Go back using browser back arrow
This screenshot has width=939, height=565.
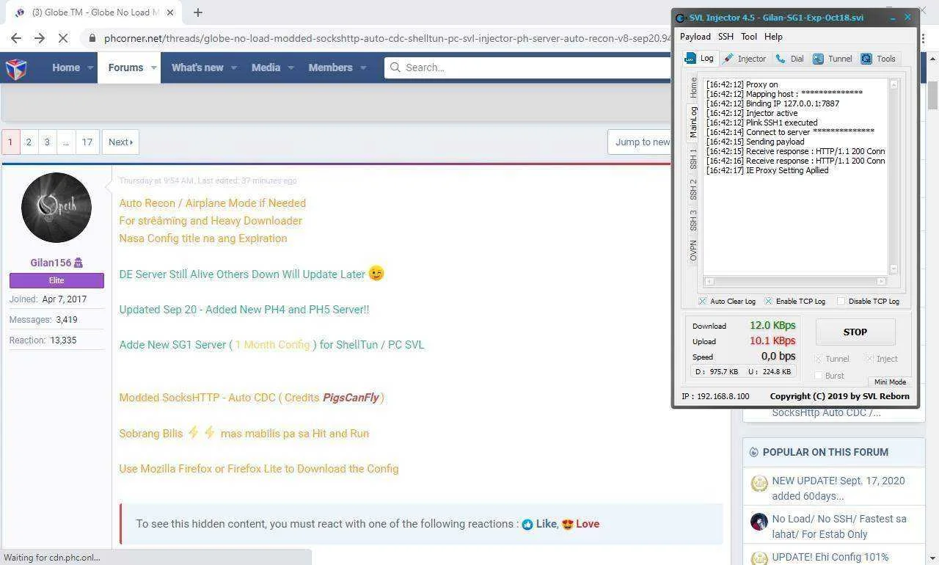tap(16, 38)
